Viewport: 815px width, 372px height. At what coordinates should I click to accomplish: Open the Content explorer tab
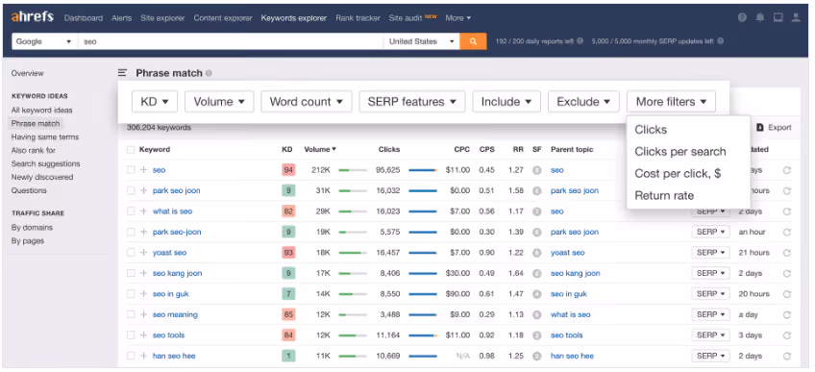pyautogui.click(x=223, y=17)
